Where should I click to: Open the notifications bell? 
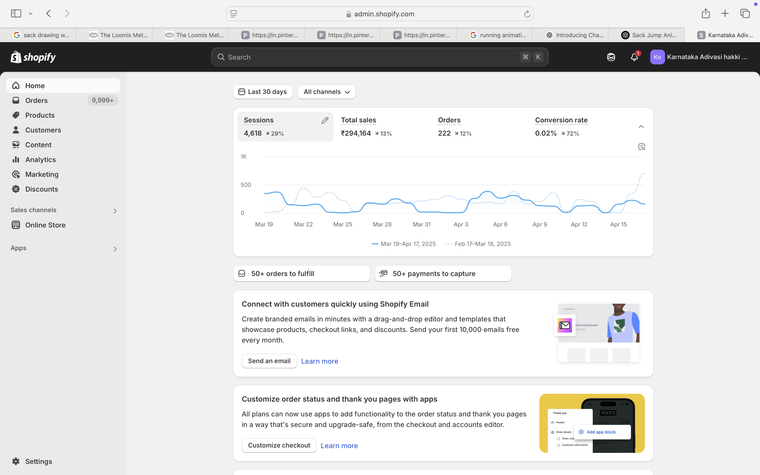(x=634, y=57)
